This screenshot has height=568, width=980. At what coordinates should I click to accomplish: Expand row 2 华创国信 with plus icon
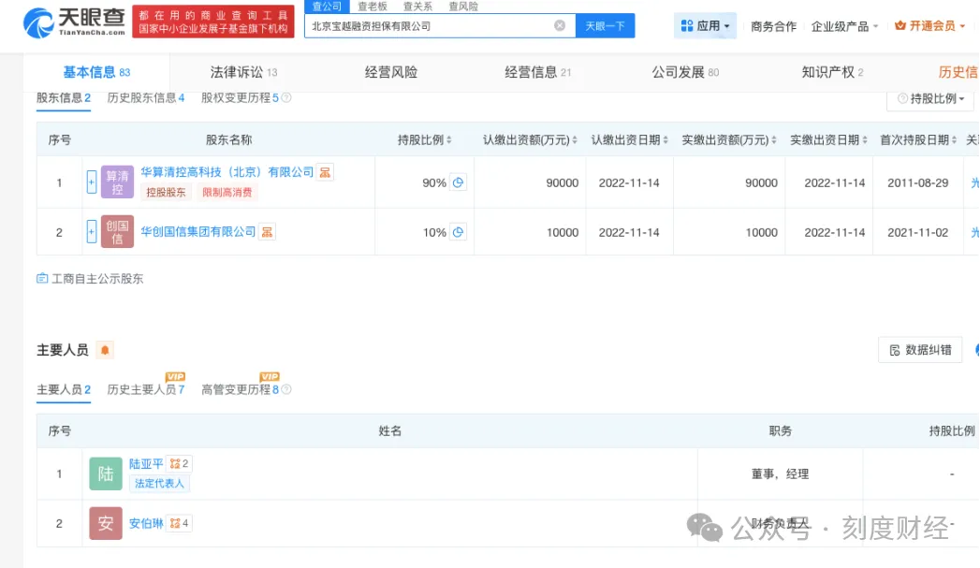pos(91,232)
